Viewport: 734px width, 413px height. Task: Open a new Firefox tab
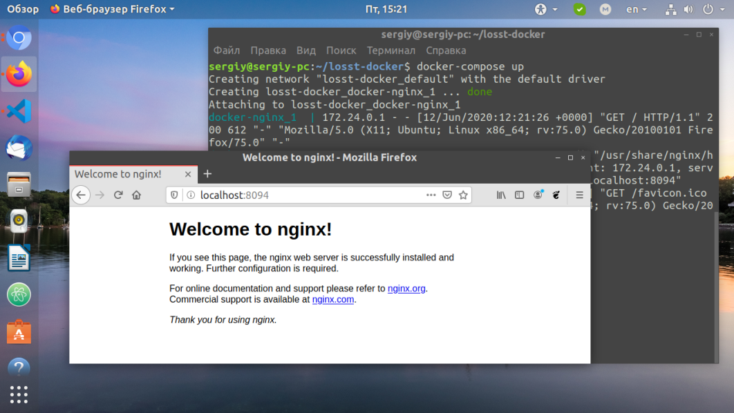pos(207,174)
